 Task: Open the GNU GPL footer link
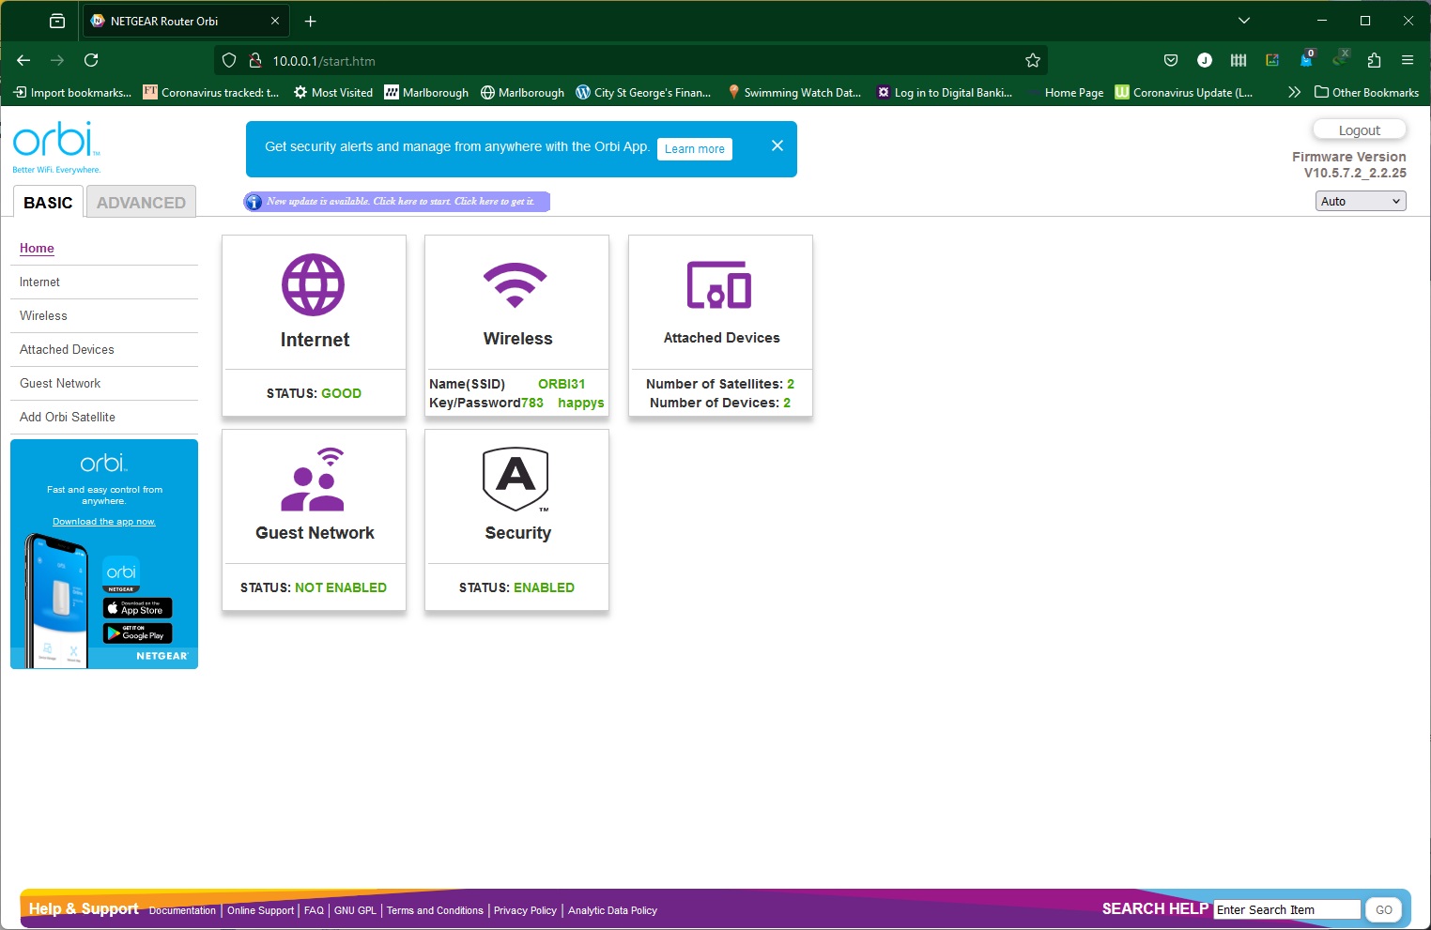355,910
